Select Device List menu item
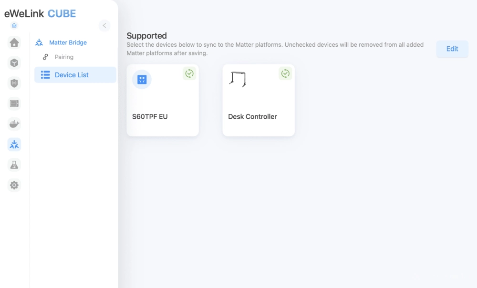 coord(75,75)
